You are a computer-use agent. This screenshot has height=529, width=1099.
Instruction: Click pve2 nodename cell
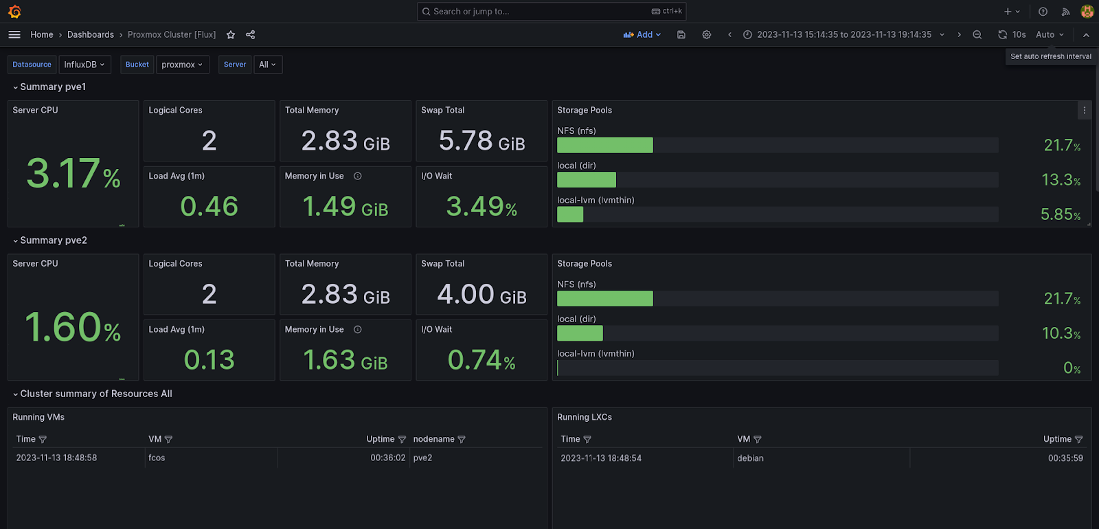[x=422, y=458]
